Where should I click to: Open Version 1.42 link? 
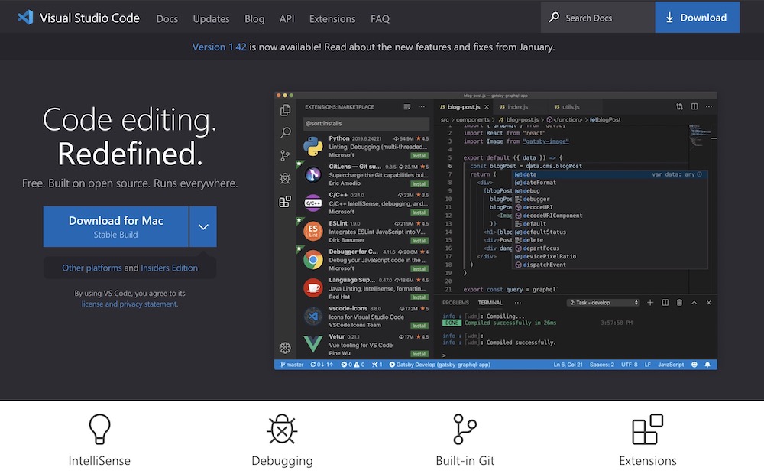pyautogui.click(x=219, y=47)
